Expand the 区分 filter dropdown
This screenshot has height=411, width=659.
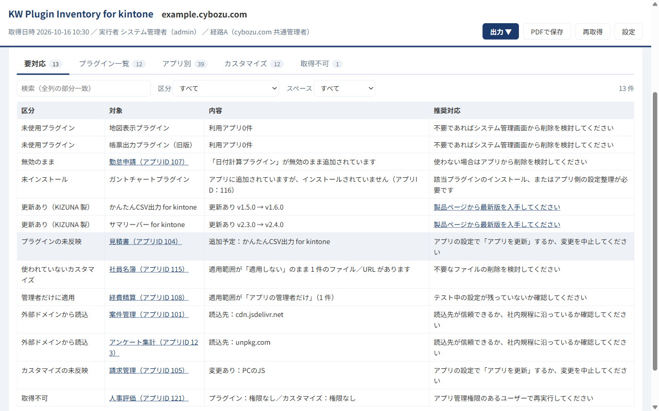point(226,88)
